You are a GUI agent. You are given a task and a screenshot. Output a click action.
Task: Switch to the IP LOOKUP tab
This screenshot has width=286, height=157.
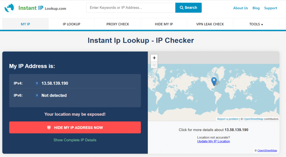[x=71, y=24]
